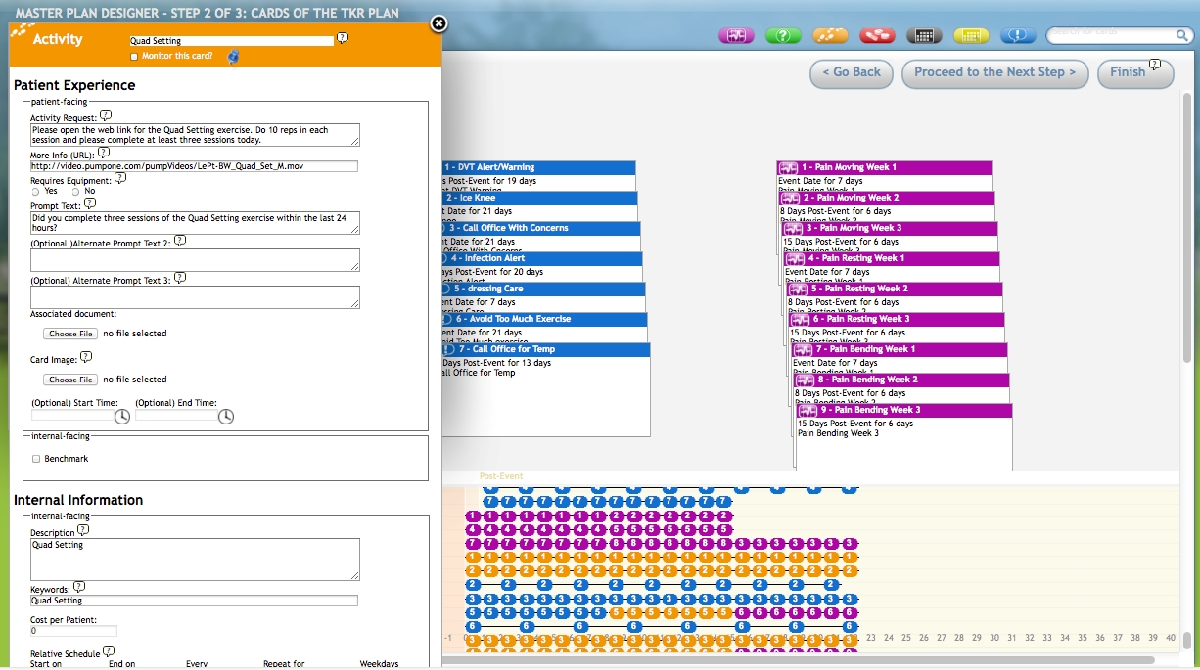Click the blue pushpin icon in Activity header
The width and height of the screenshot is (1200, 670).
coord(233,58)
